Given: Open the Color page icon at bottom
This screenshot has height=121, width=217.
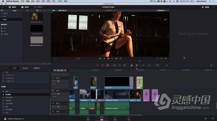Looking at the screenshot, I should click(x=115, y=118).
